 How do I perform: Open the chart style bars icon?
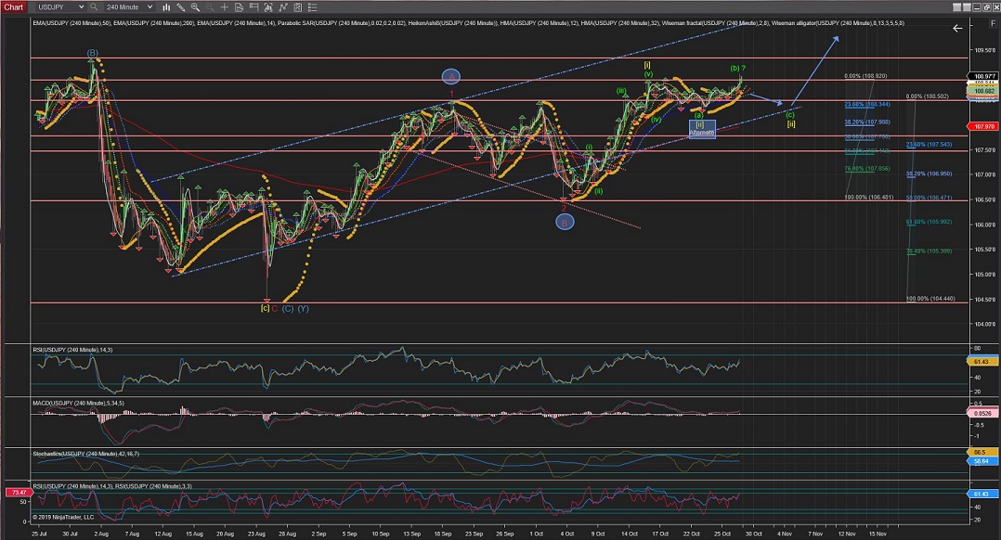coord(167,6)
